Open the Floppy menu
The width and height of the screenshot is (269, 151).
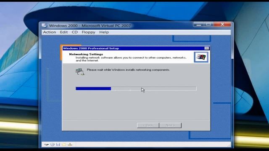(88, 32)
